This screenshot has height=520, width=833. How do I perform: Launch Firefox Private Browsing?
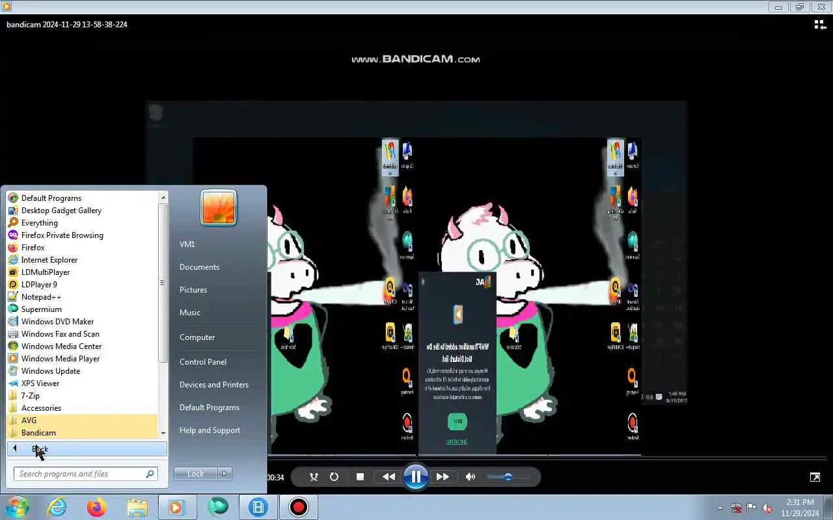pos(62,235)
